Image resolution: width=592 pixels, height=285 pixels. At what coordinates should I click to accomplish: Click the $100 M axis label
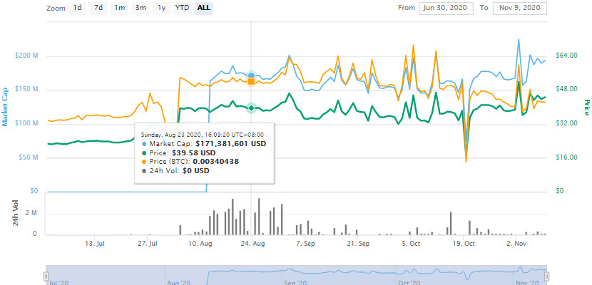[x=26, y=123]
